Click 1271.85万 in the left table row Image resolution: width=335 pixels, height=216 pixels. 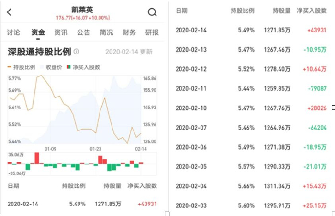[x=108, y=204]
